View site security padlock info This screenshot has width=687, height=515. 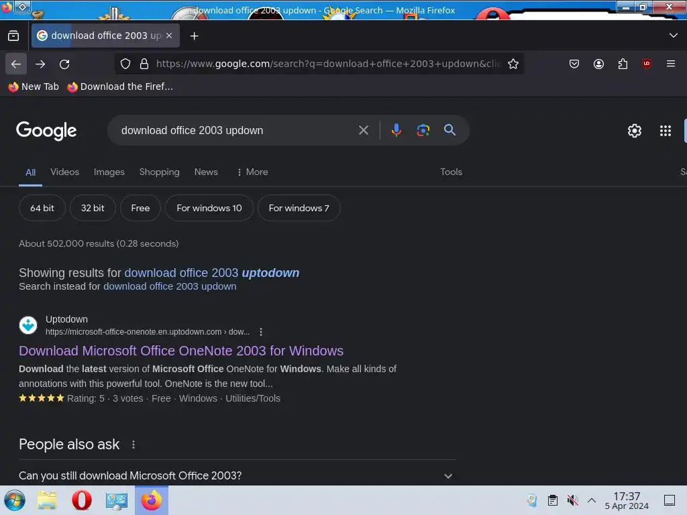(x=144, y=64)
